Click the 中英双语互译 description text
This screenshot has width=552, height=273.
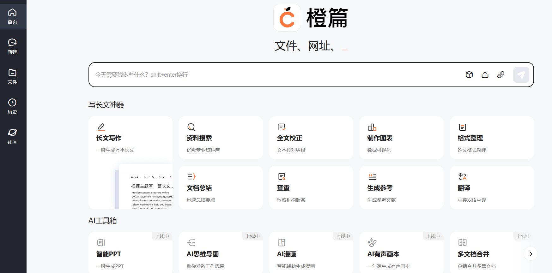(x=472, y=200)
